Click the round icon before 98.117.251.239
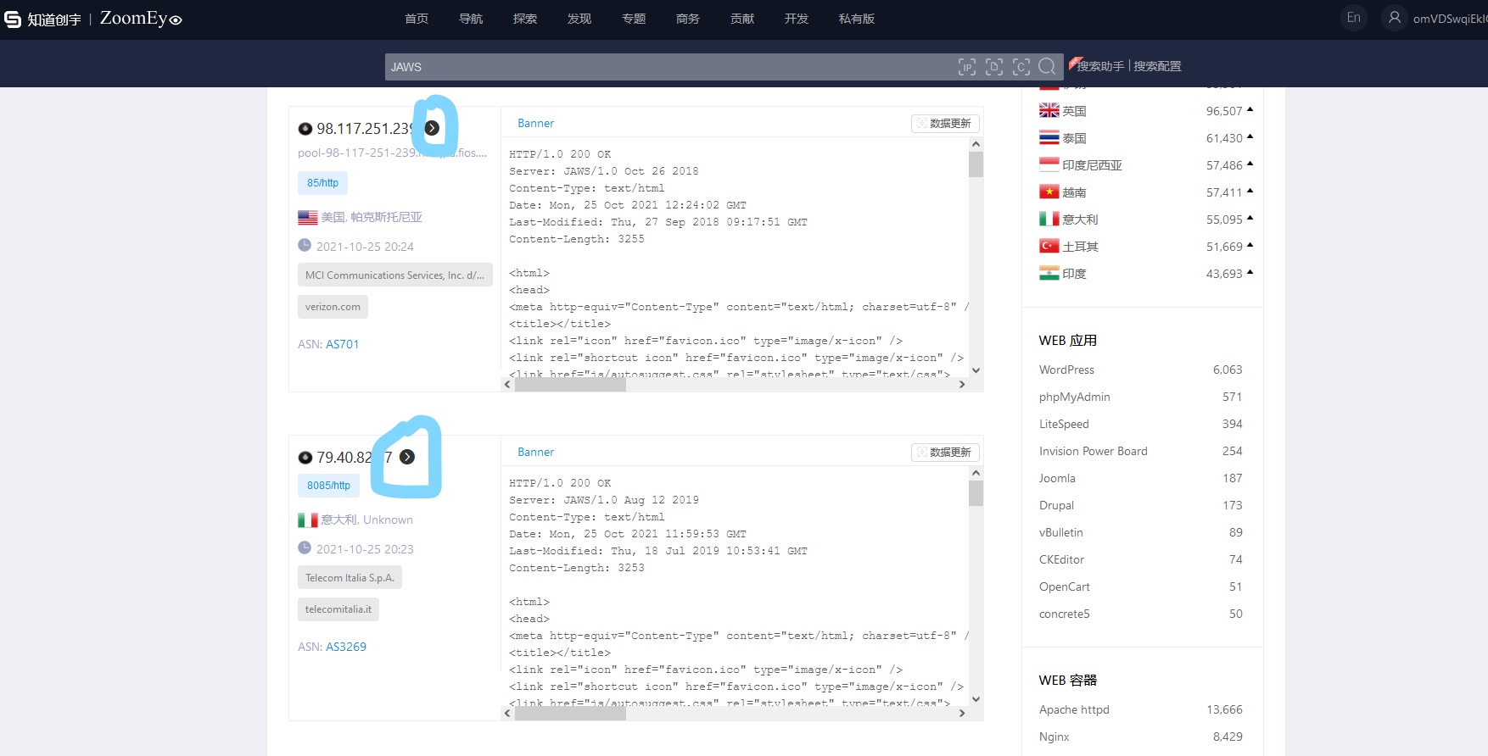 305,129
